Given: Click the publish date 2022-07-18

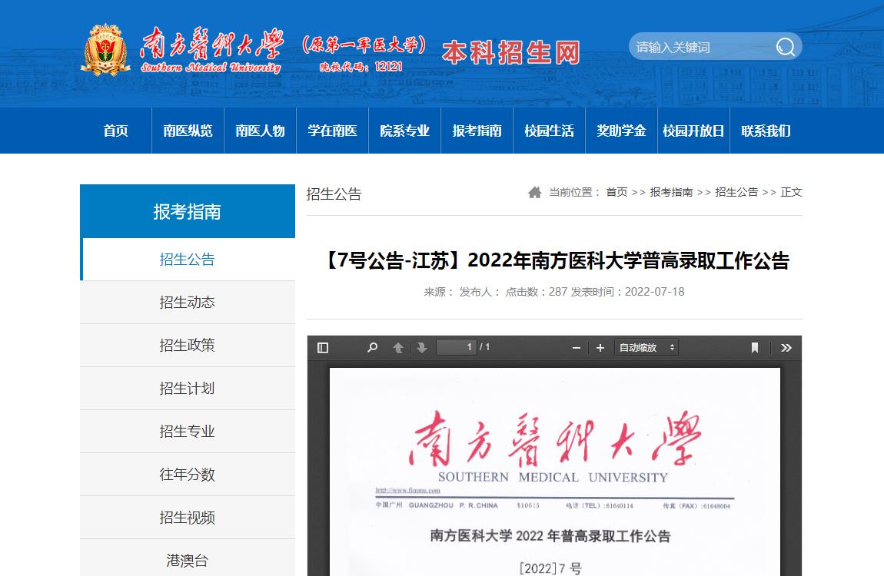Looking at the screenshot, I should tap(654, 292).
